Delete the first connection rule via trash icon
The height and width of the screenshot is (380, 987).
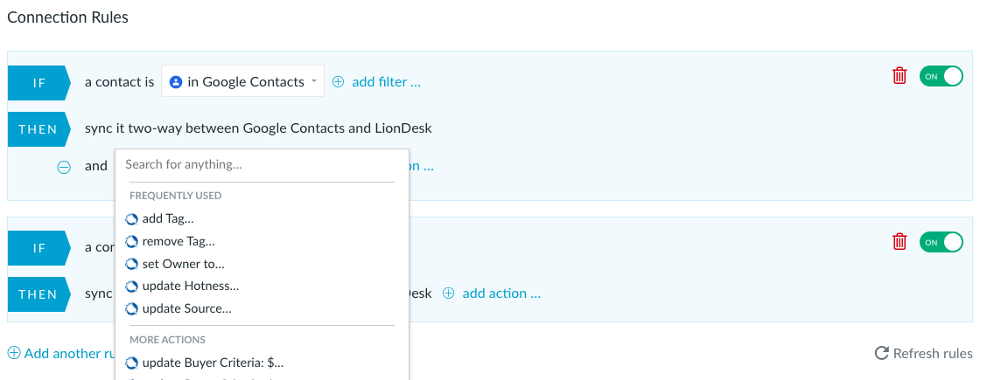pos(899,76)
